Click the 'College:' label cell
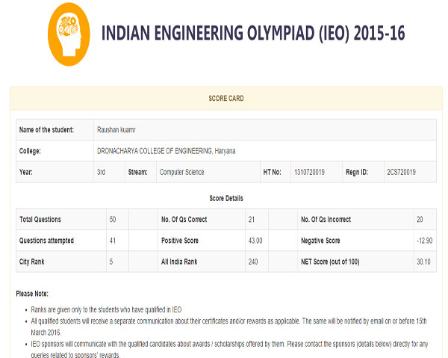Screen dimensions: 448x358 (x=55, y=151)
